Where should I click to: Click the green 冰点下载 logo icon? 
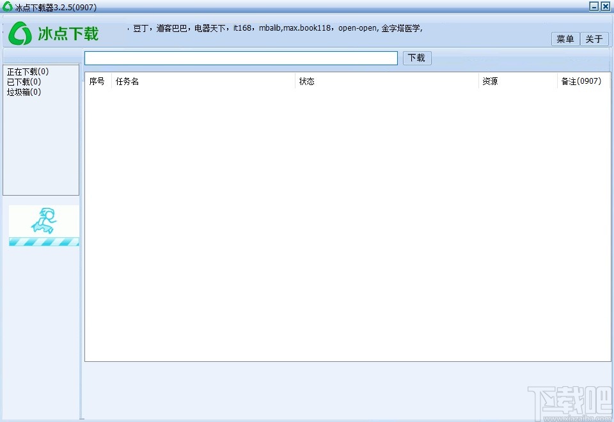pyautogui.click(x=20, y=33)
